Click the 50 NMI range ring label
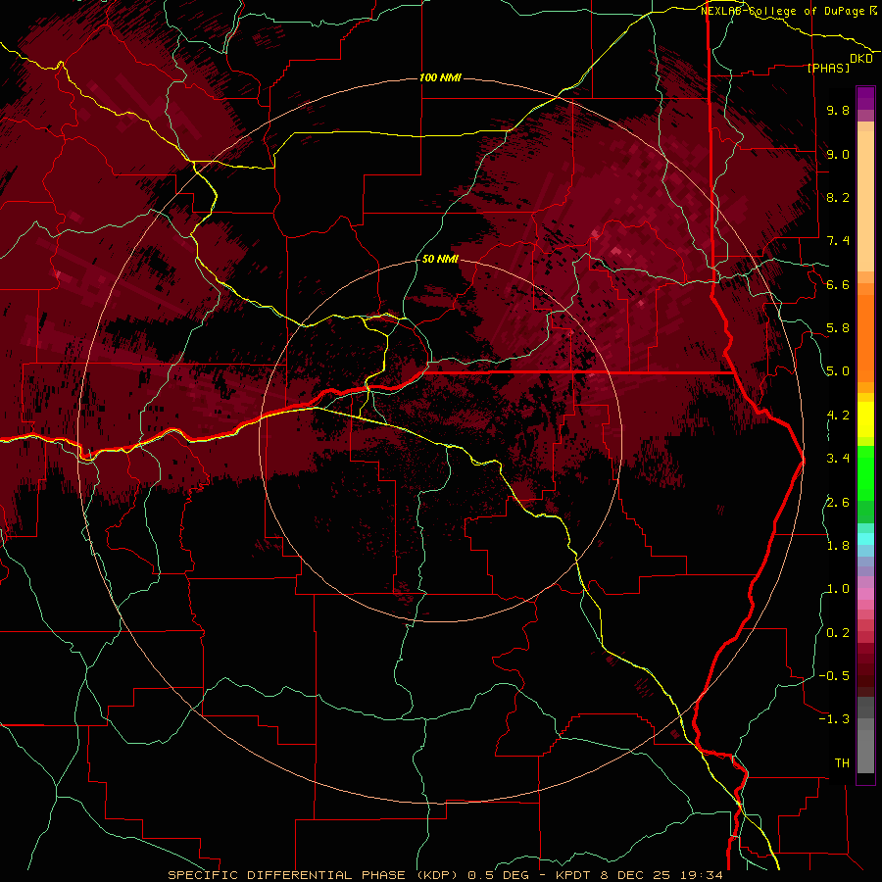Viewport: 882px width, 882px height. click(440, 259)
